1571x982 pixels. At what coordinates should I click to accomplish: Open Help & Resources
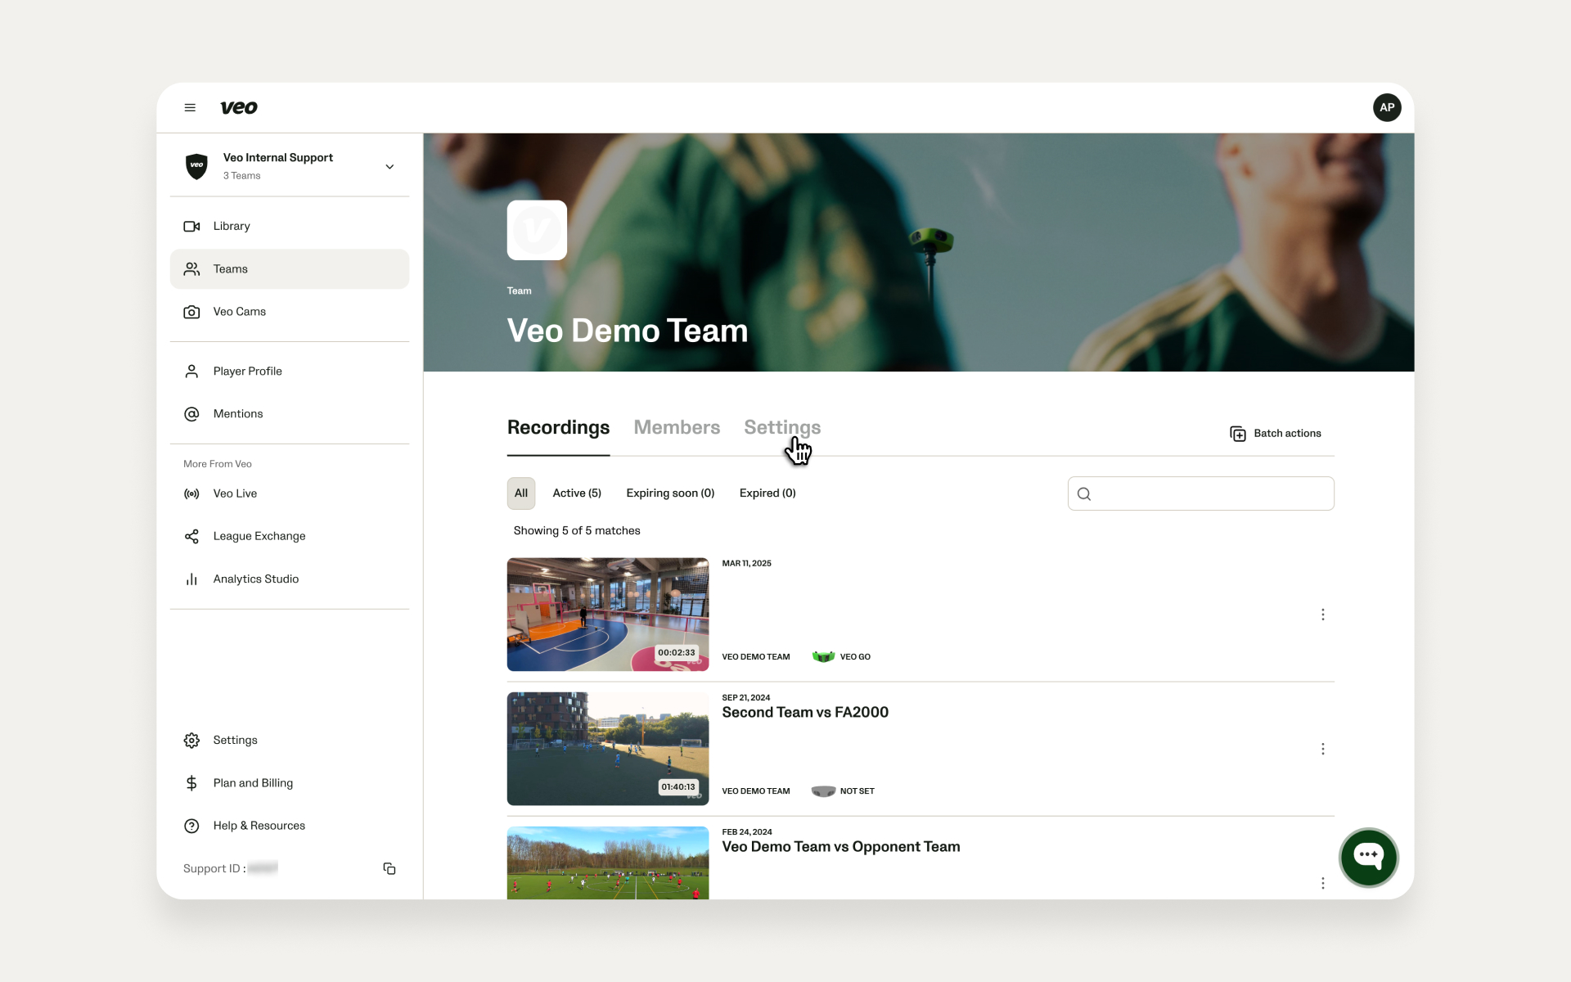click(290, 826)
